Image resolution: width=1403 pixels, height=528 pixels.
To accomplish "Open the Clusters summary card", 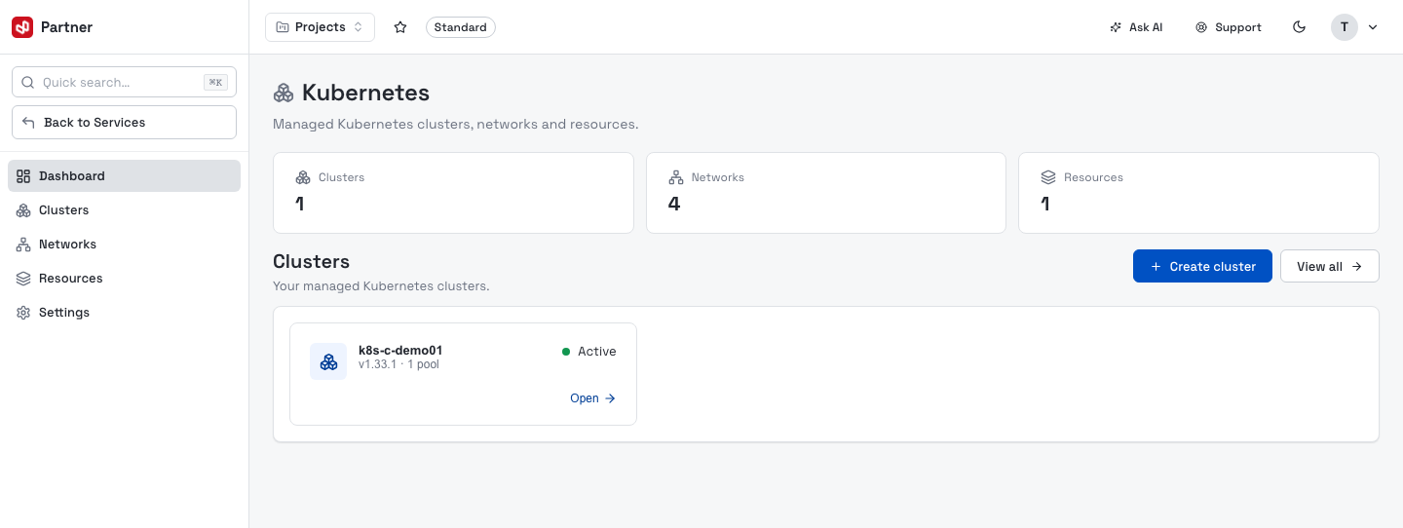I will tap(453, 193).
